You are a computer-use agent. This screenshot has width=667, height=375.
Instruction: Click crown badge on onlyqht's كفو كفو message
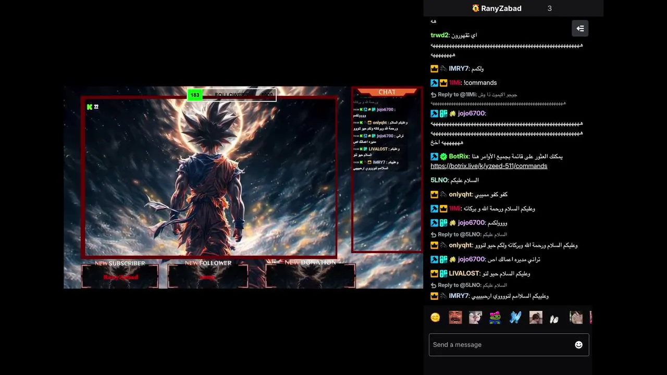pyautogui.click(x=434, y=194)
